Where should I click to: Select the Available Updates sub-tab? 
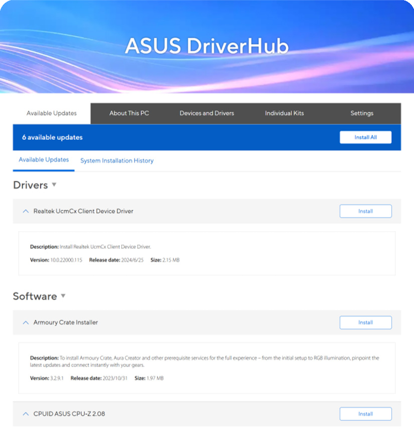[43, 161]
